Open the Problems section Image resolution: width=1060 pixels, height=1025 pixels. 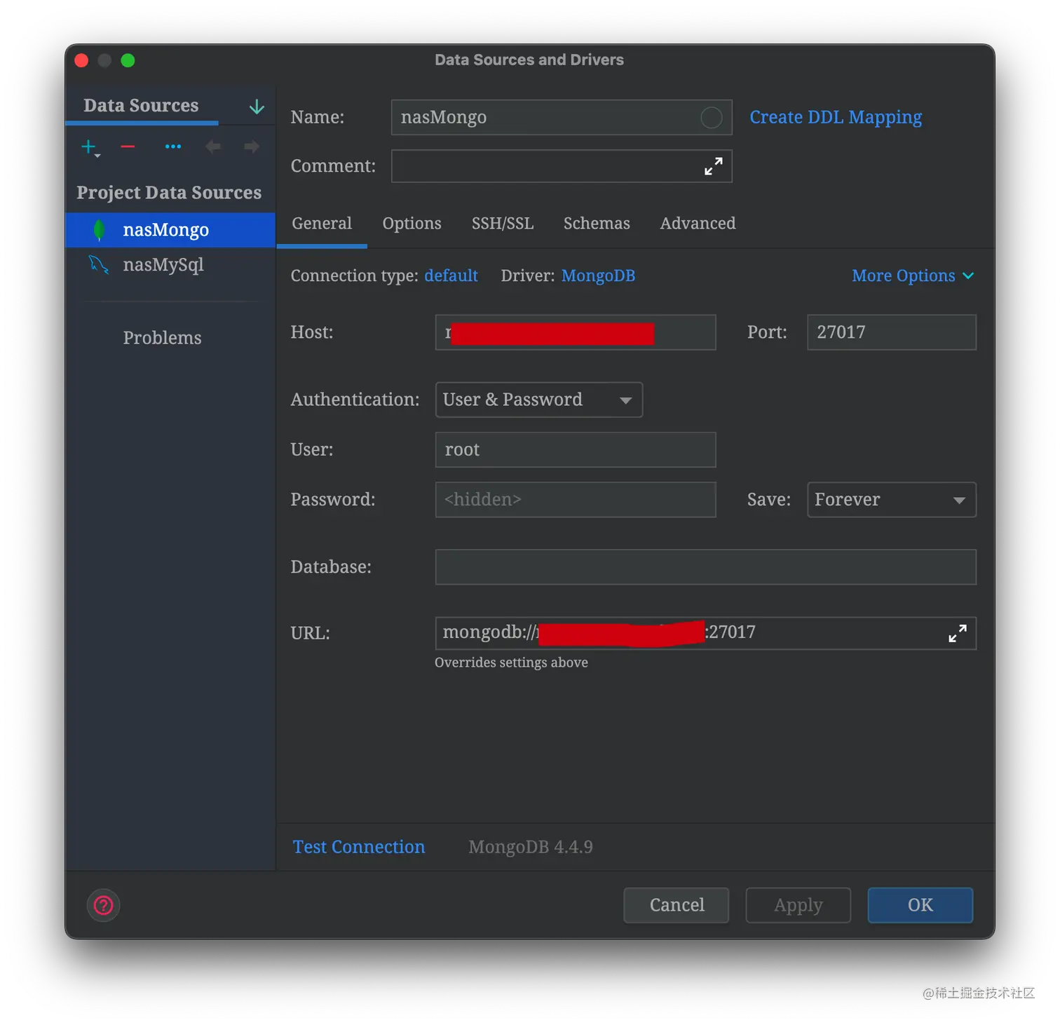(162, 338)
